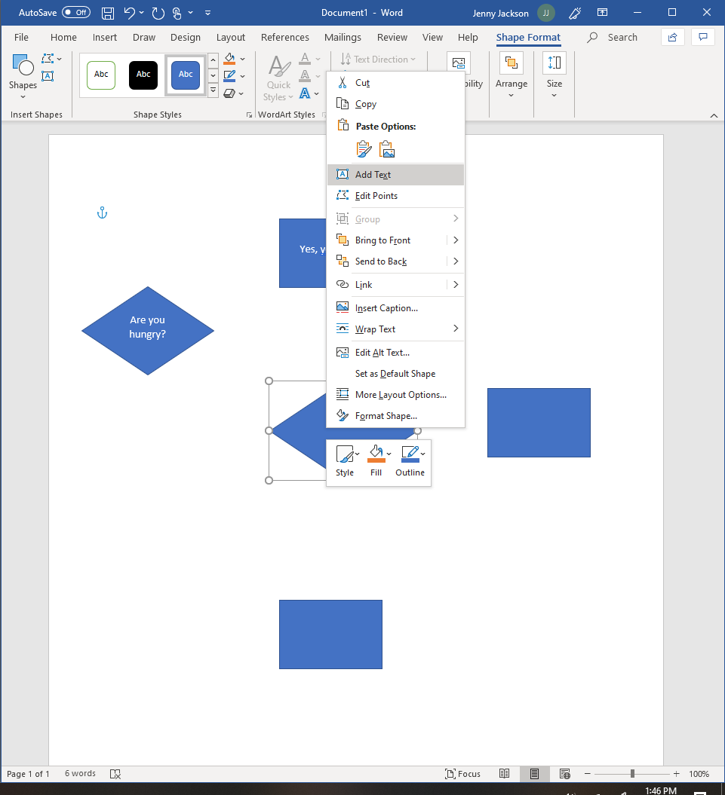725x795 pixels.
Task: Click Fill icon on mini toolbar
Action: [x=376, y=454]
